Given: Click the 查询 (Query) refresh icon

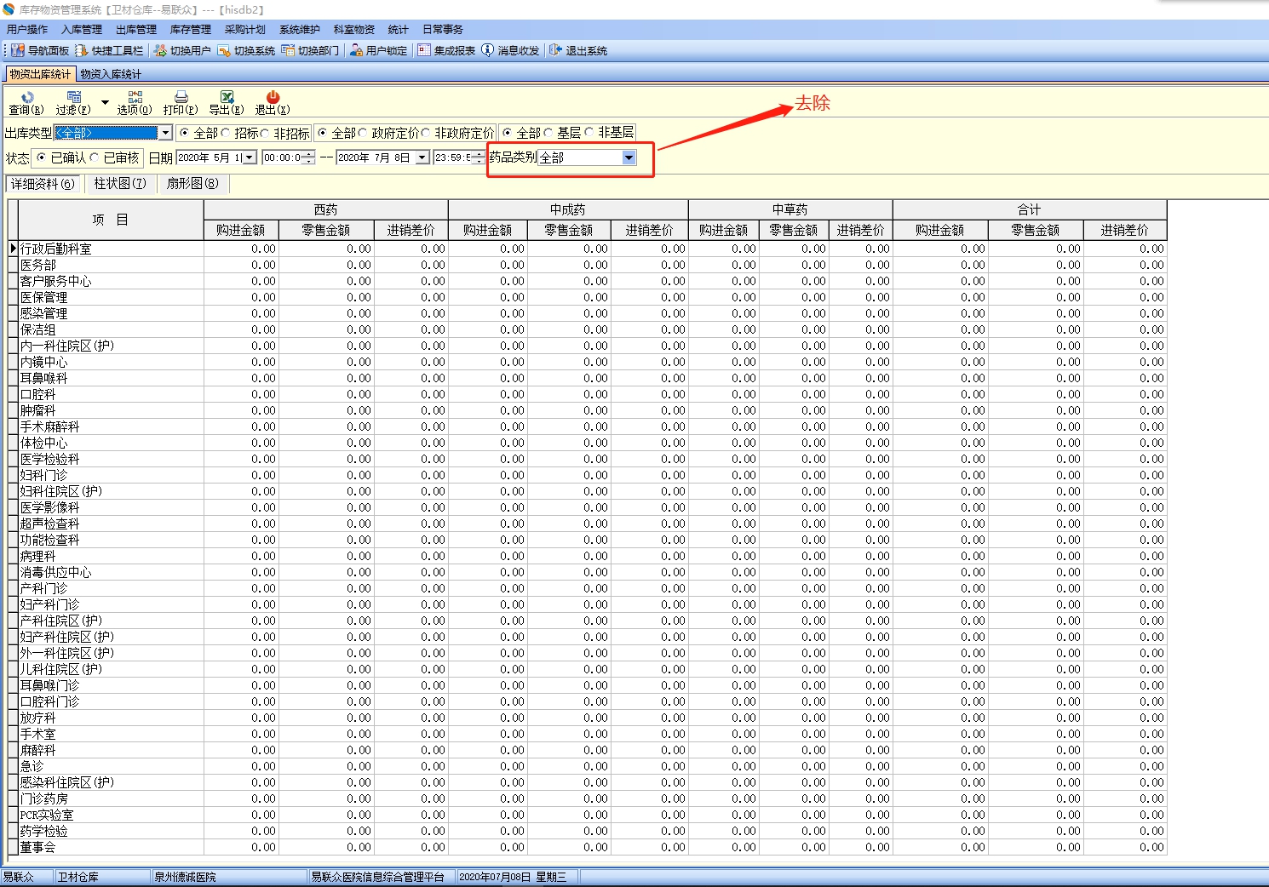Looking at the screenshot, I should [x=26, y=98].
